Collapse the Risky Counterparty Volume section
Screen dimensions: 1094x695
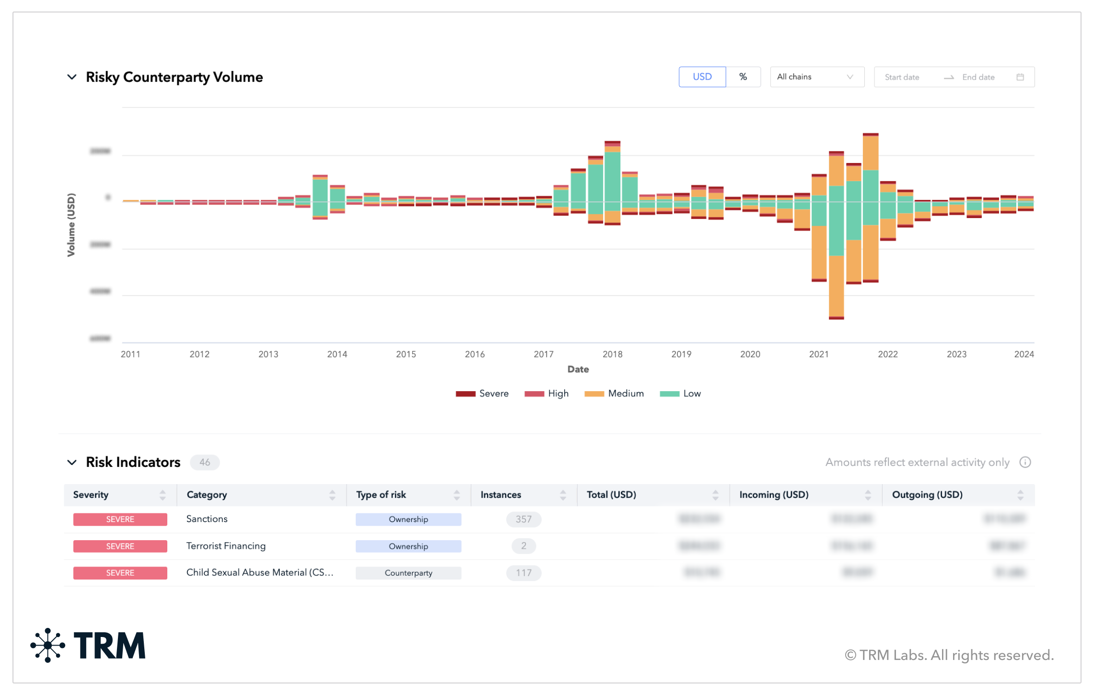72,77
